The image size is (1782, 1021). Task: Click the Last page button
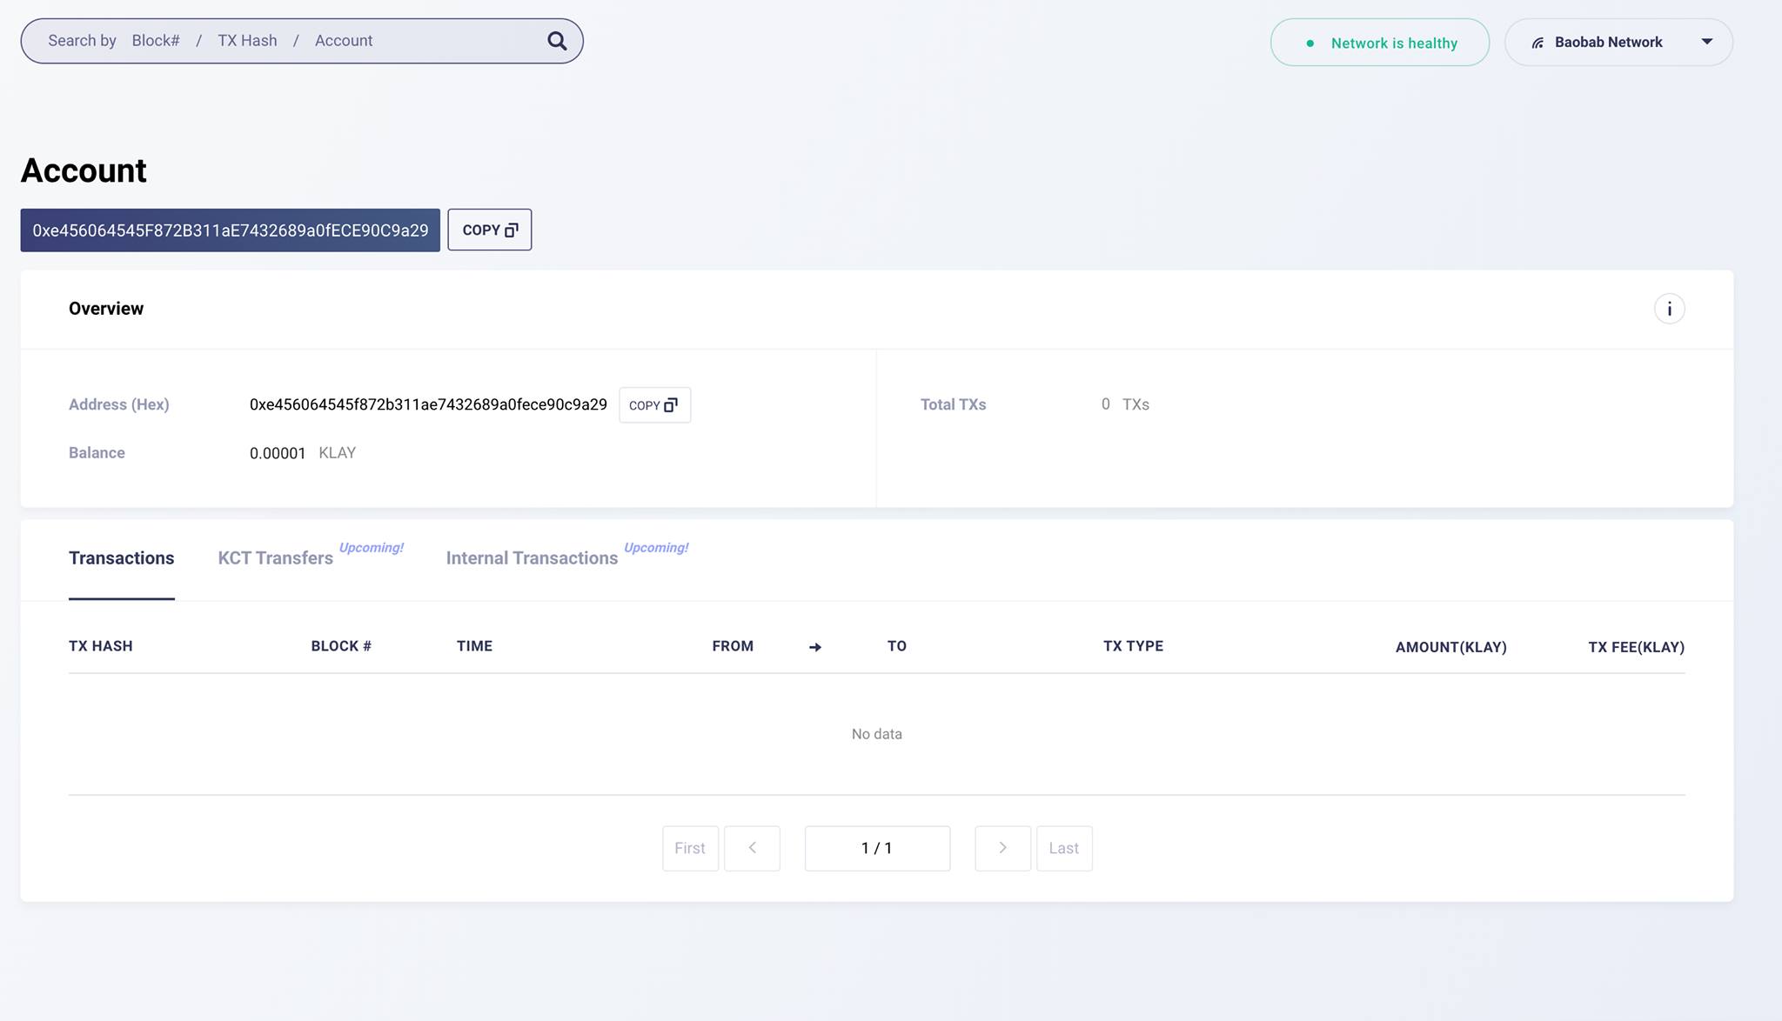coord(1063,848)
